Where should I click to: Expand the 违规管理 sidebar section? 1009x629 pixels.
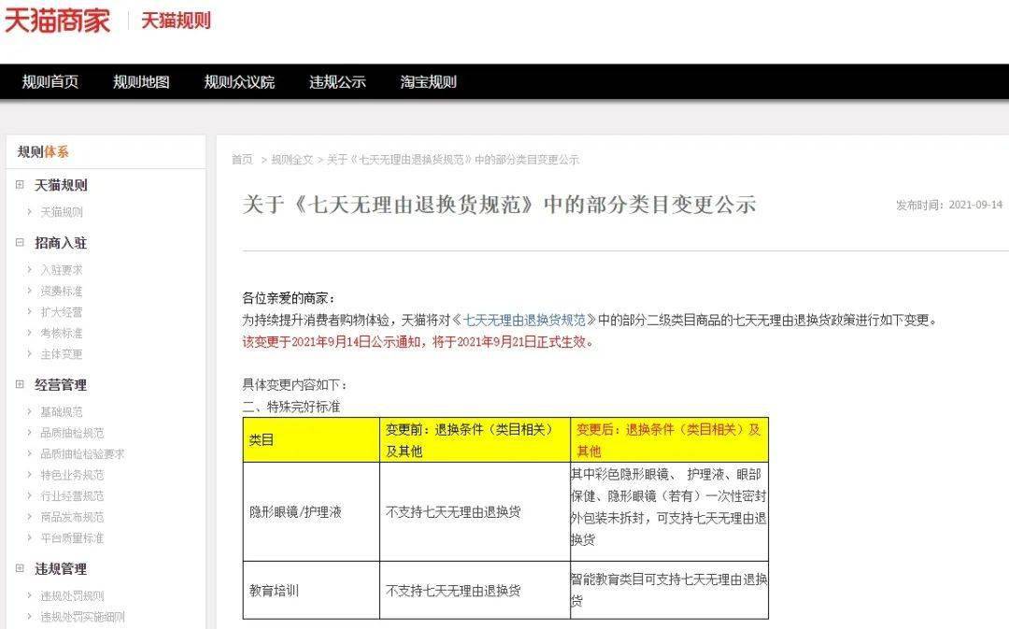[x=20, y=568]
